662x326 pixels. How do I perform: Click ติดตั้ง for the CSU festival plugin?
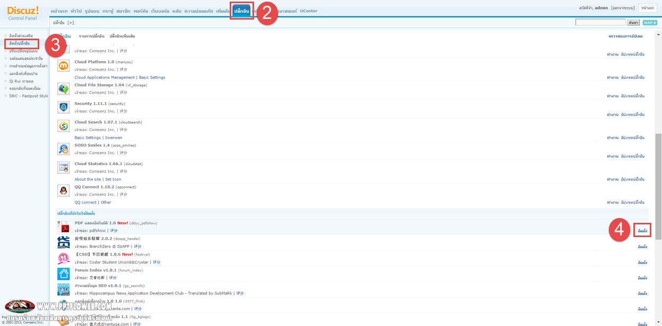642,262
